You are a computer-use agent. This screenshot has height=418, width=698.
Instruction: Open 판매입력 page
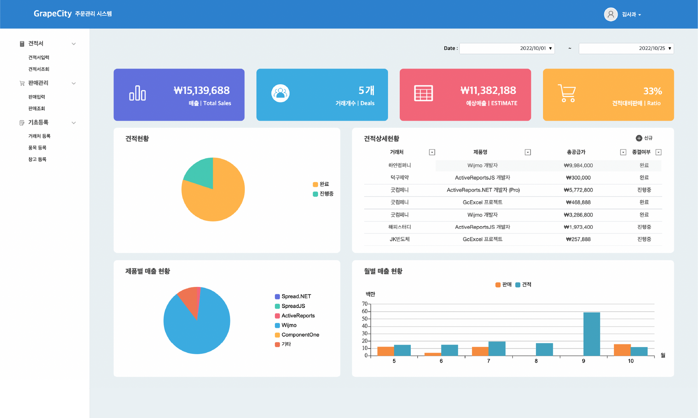[37, 97]
